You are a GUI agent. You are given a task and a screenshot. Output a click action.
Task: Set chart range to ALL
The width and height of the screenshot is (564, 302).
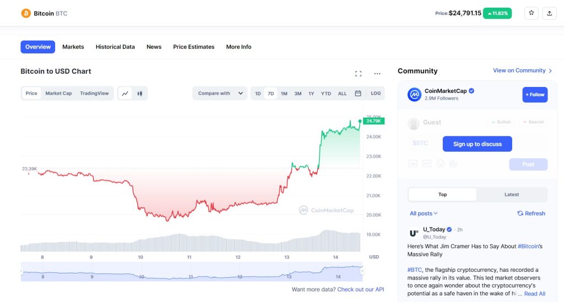342,94
